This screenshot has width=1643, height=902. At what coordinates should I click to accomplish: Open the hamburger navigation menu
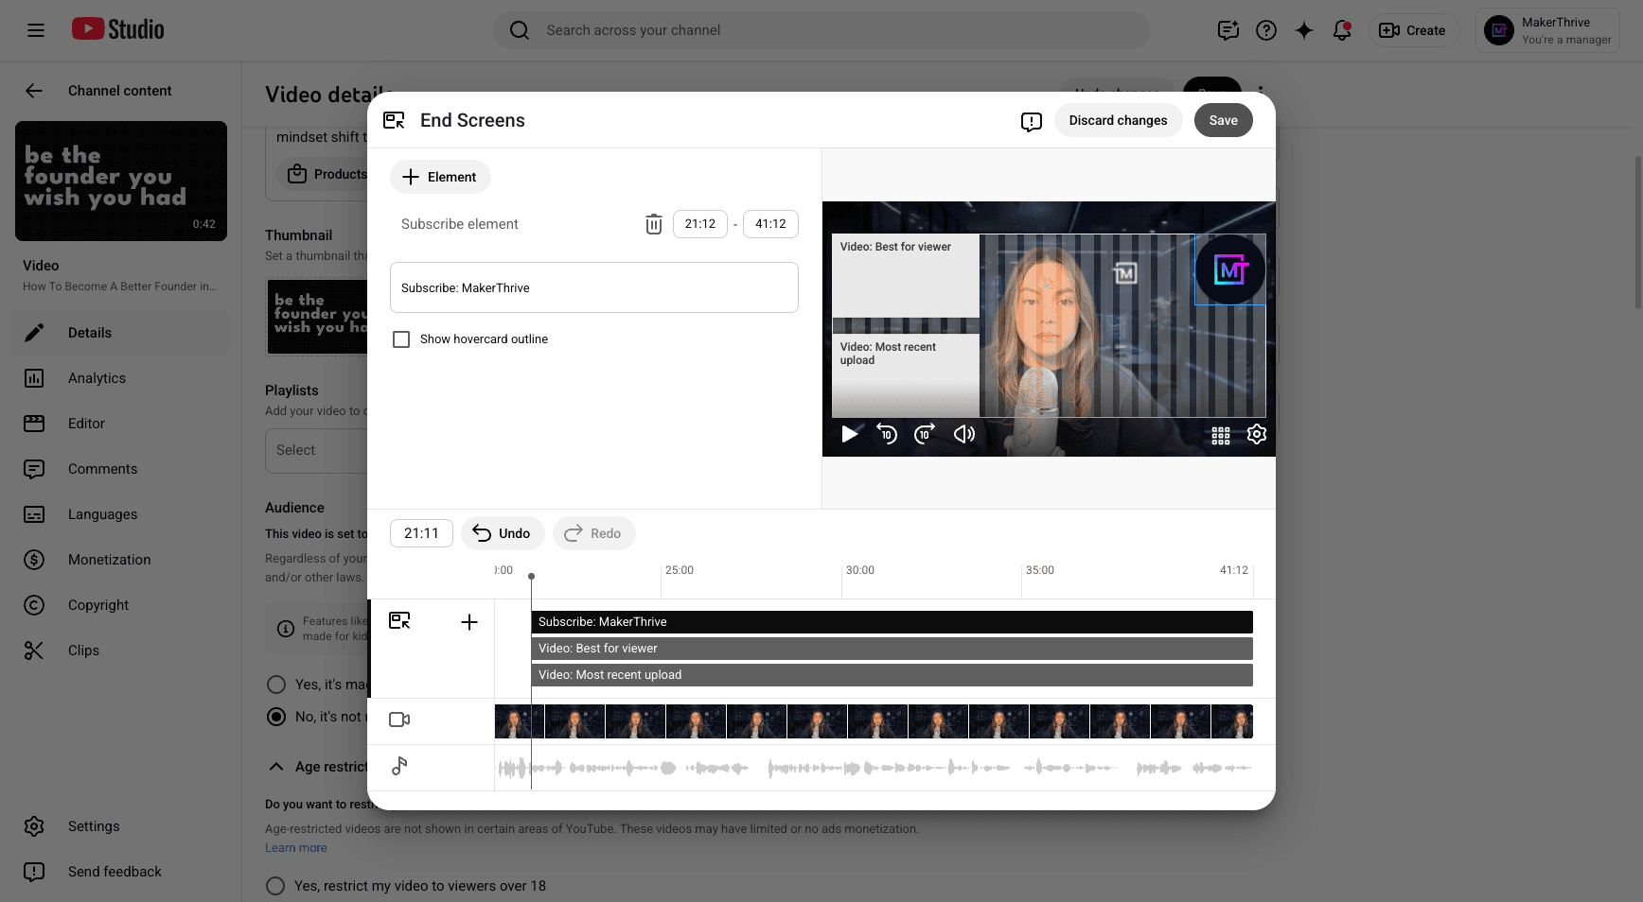tap(36, 30)
